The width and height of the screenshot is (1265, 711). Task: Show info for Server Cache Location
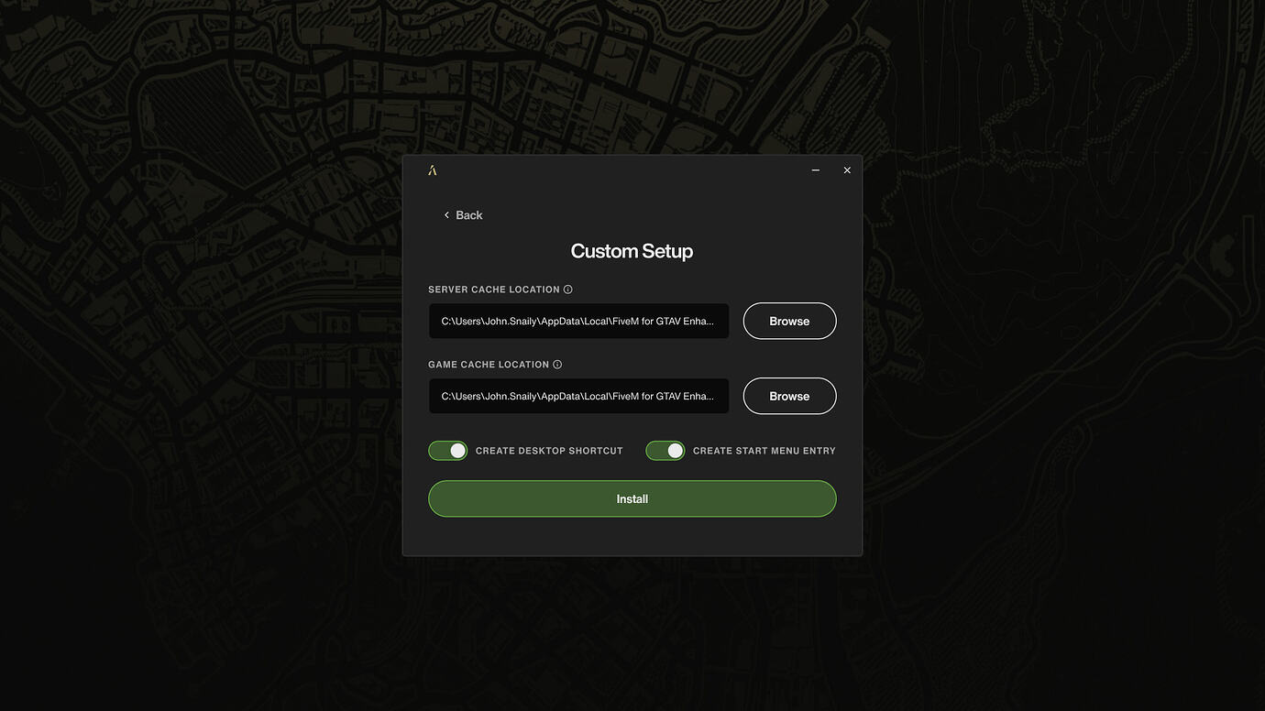(568, 290)
